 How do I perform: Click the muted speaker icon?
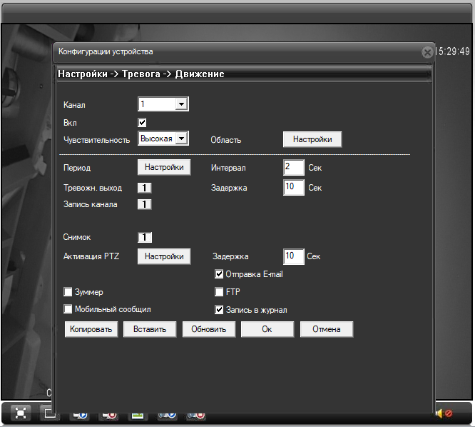pyautogui.click(x=443, y=413)
